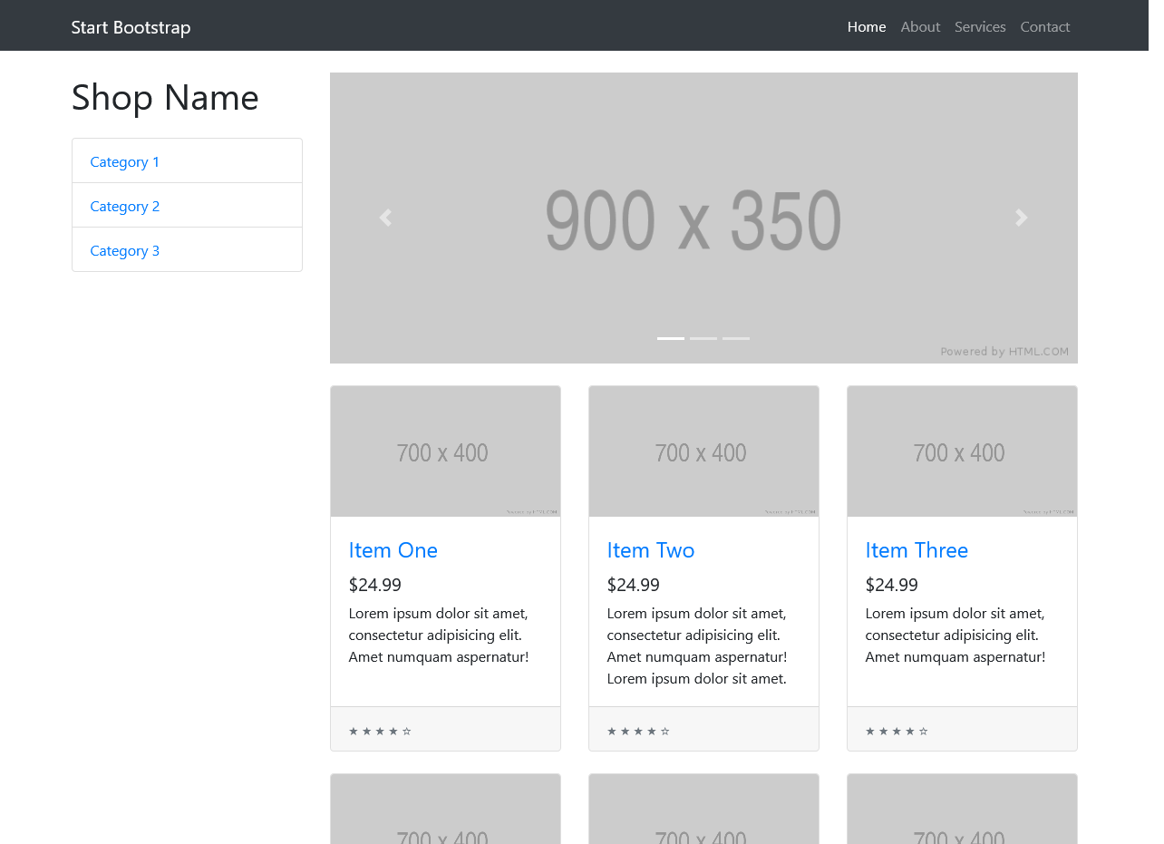Open Category 3 in sidebar list
Viewport: 1164px width, 844px height.
(x=125, y=250)
